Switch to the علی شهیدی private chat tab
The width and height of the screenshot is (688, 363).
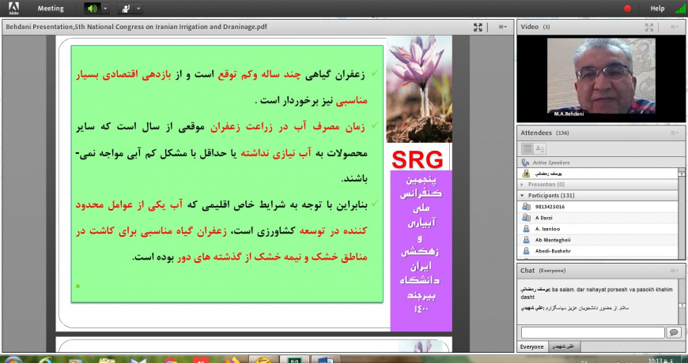pyautogui.click(x=565, y=346)
